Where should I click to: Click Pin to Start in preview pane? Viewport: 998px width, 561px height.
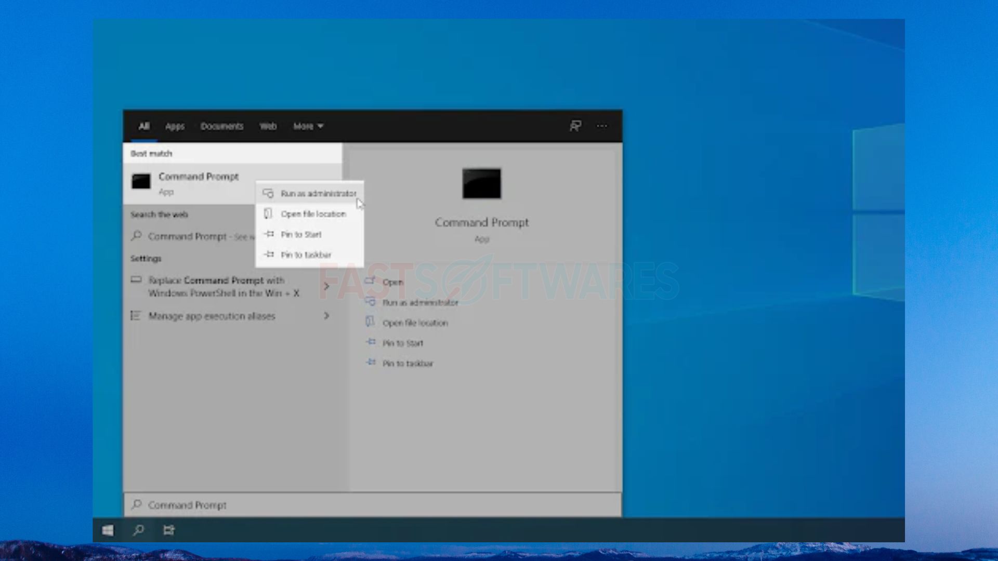click(403, 343)
